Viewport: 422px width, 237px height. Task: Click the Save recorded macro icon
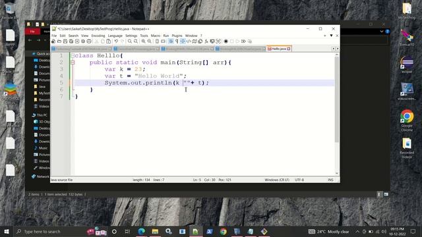coord(250,41)
